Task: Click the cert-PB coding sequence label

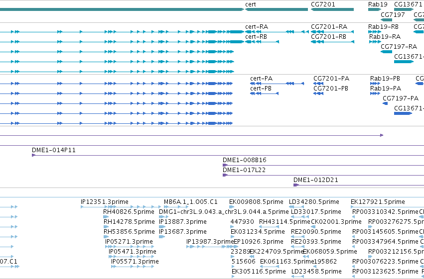Action: pos(261,89)
